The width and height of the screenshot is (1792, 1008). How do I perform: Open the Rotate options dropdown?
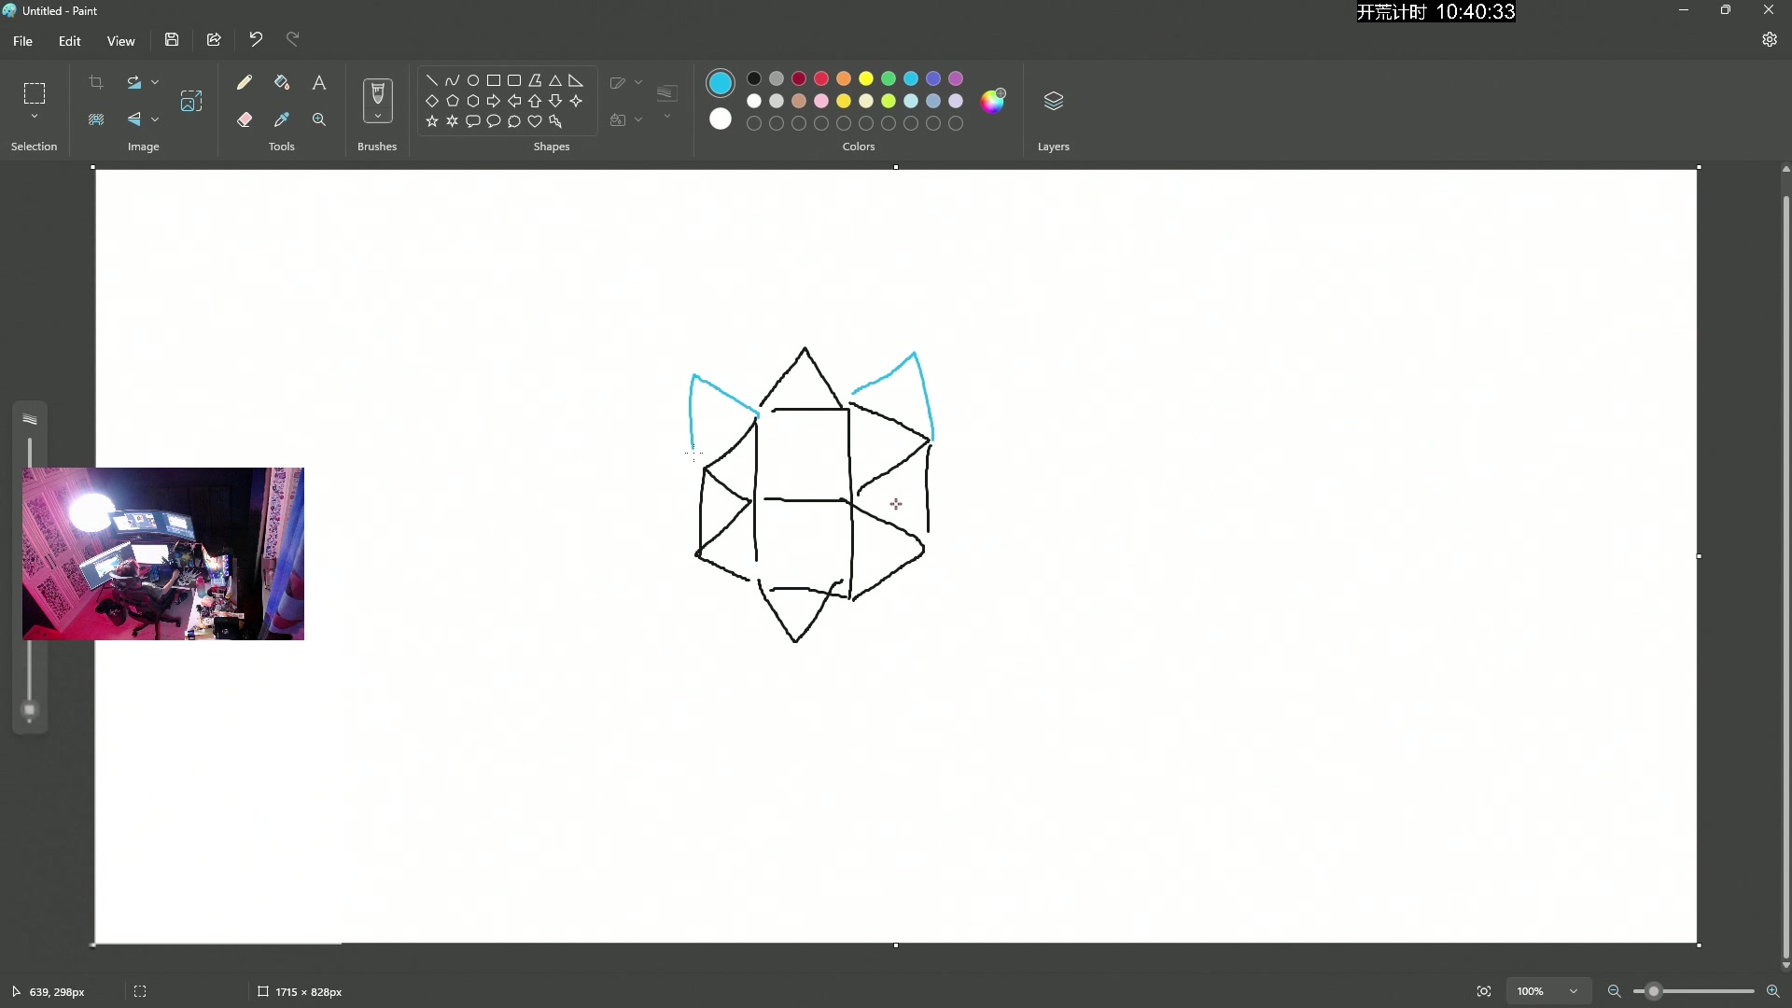[x=155, y=82]
